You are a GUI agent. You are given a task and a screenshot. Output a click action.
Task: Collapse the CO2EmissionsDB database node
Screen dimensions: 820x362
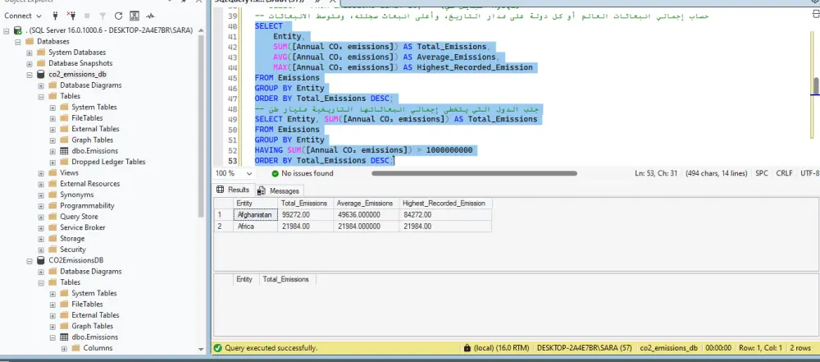tap(30, 260)
